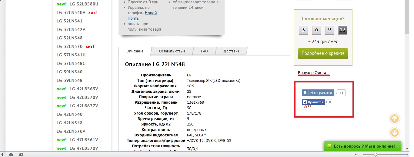Click the 'Подробнее о кредите' button

(x=323, y=53)
